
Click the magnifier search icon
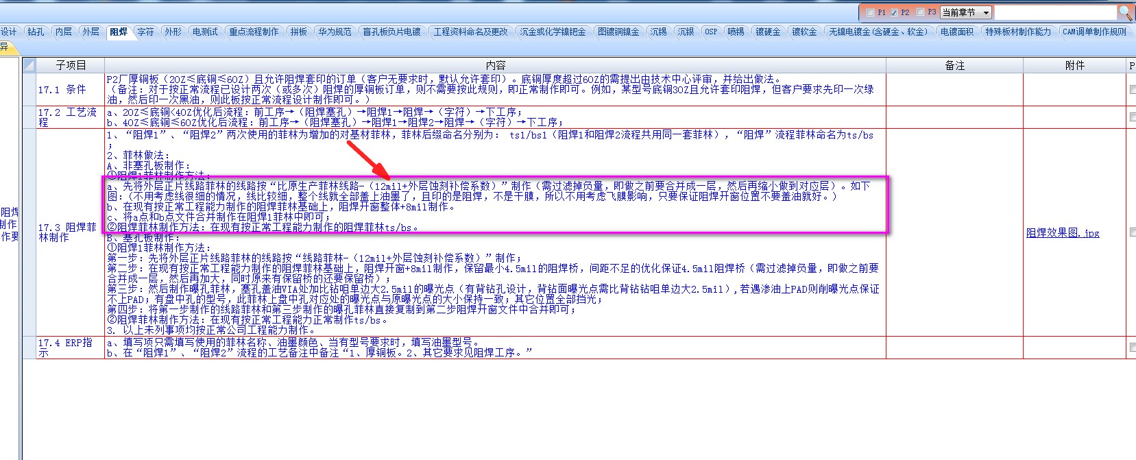(1124, 13)
